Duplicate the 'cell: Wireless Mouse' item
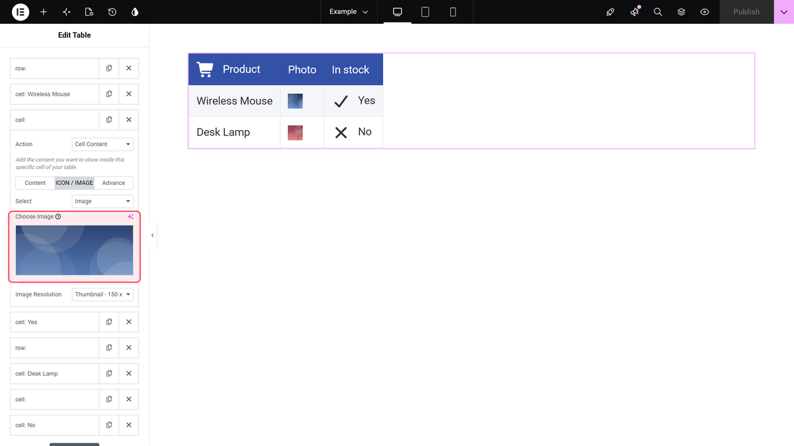 tap(109, 94)
